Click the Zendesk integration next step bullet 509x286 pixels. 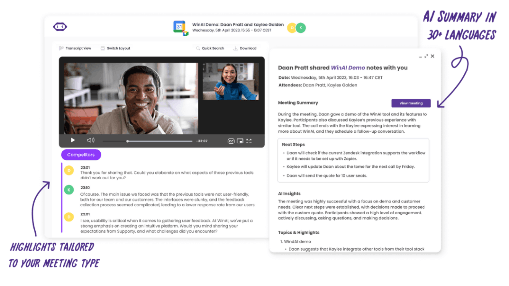pos(356,156)
